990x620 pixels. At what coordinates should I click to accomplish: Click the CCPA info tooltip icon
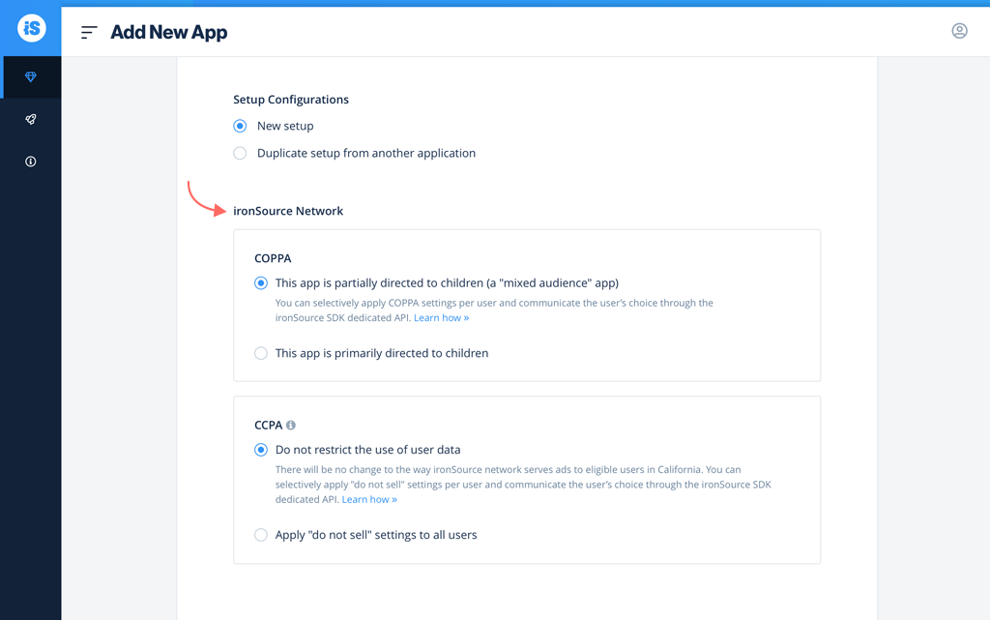[x=290, y=425]
